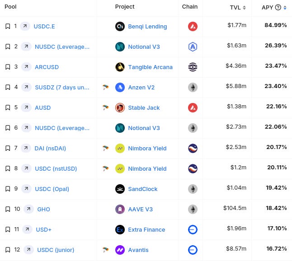
Task: Bookmark the ARCUSD pool
Action: (x=8, y=67)
